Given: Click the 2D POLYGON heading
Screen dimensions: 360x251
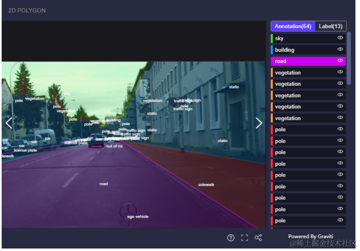Looking at the screenshot, I should click(27, 10).
